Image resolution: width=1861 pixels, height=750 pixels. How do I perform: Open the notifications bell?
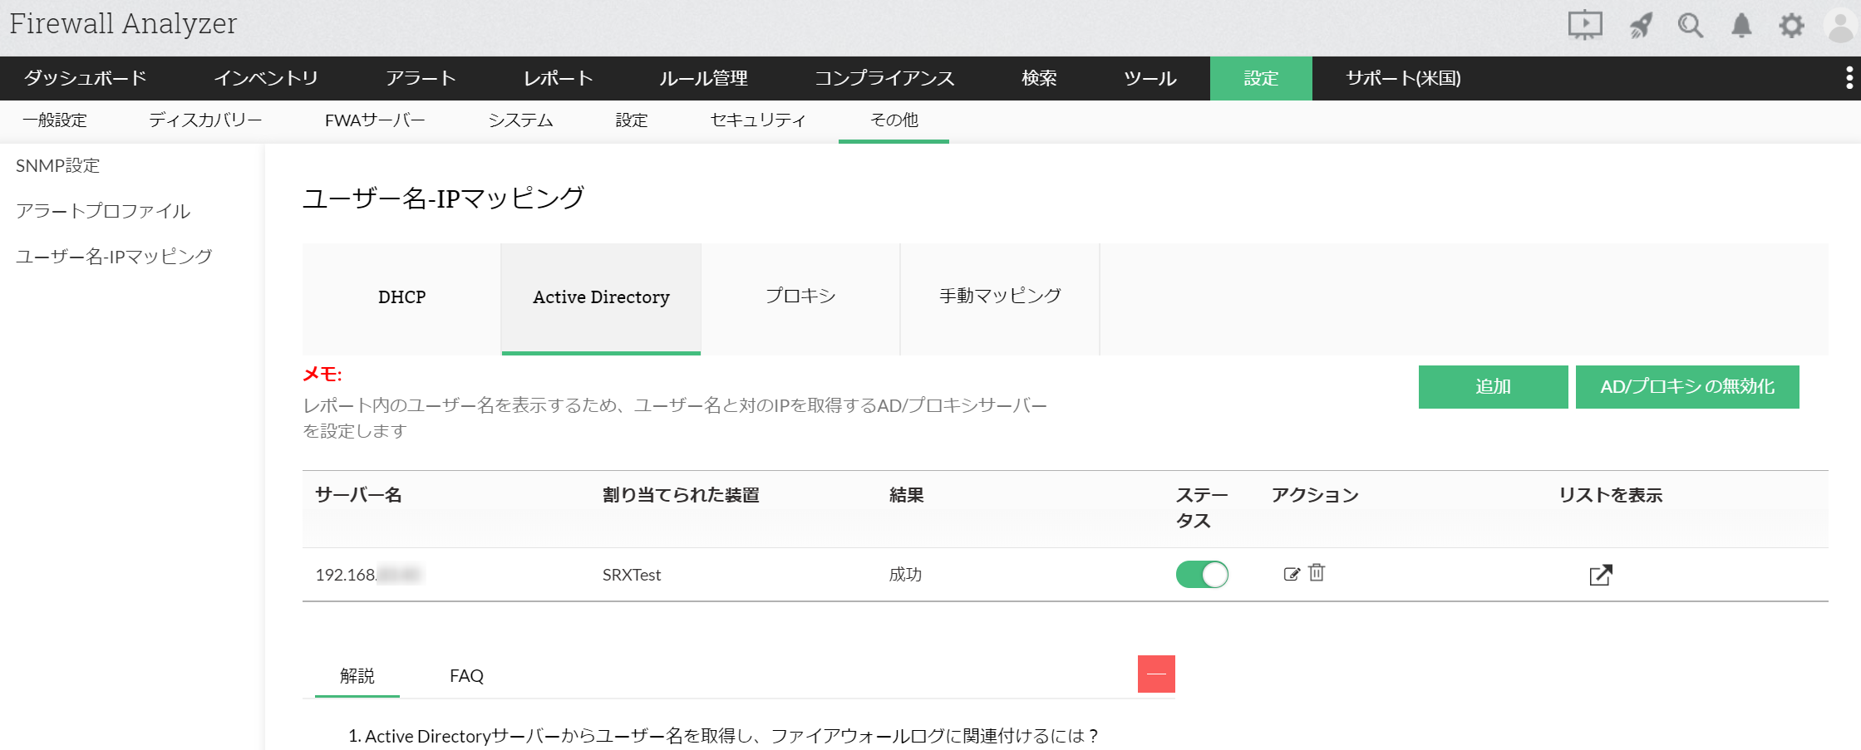point(1741,25)
